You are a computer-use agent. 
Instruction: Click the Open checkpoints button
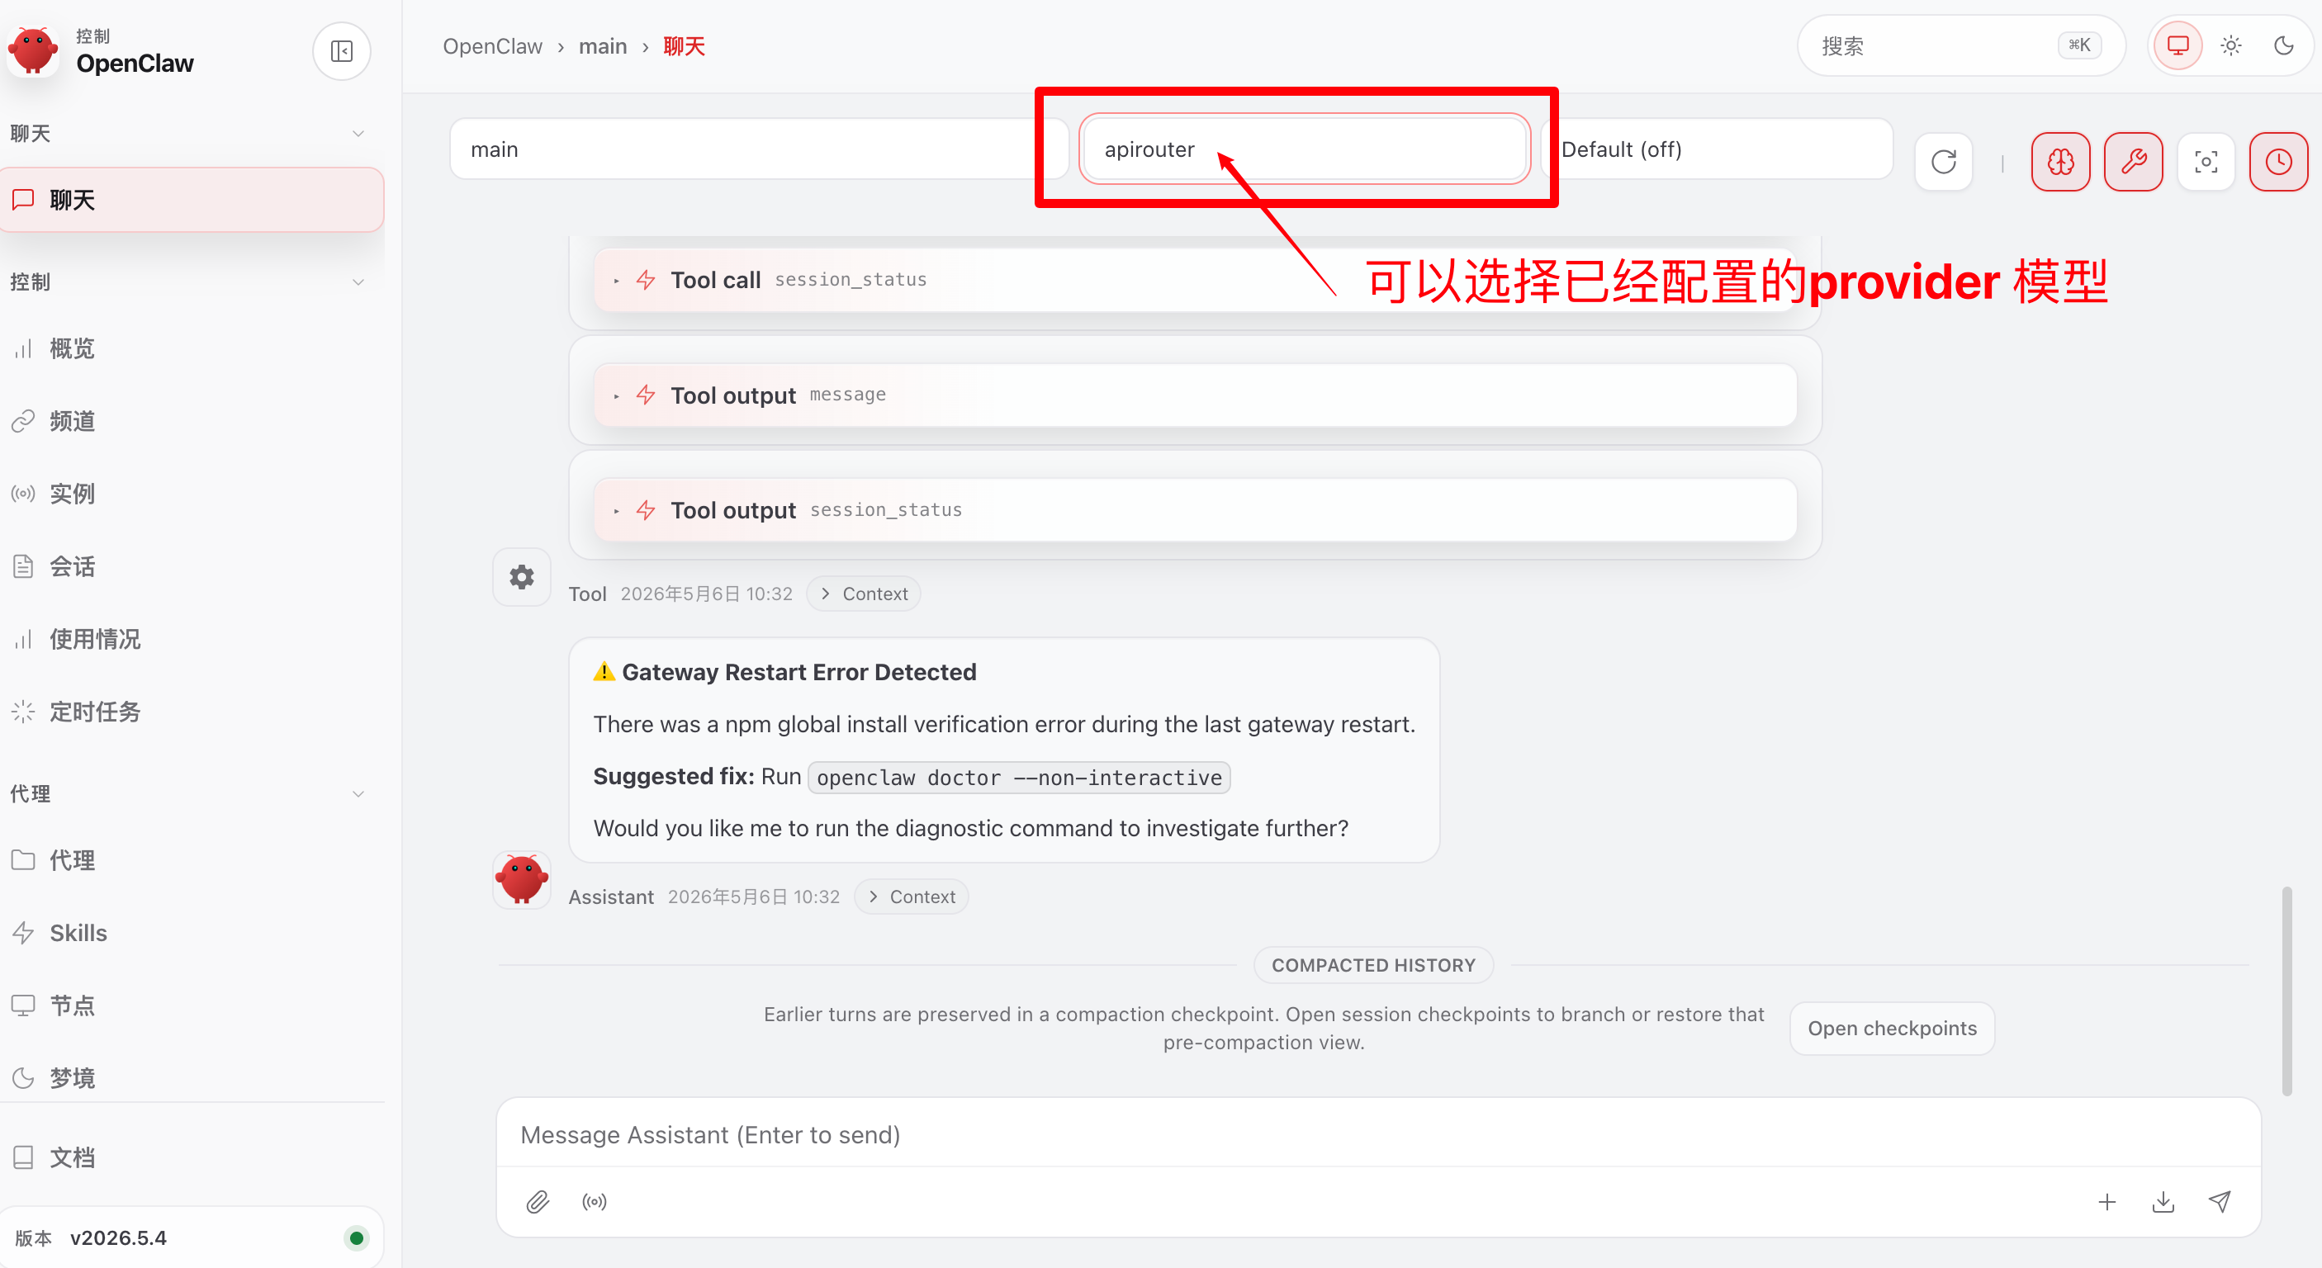1892,1029
